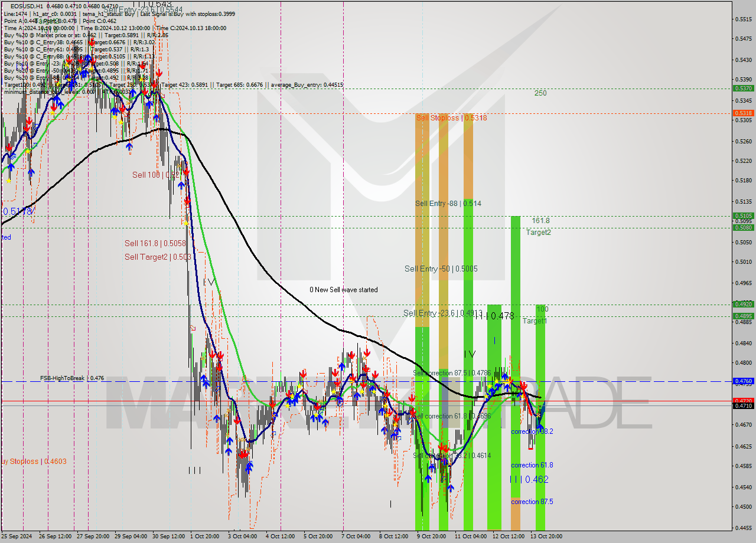
Task: Click 0.5260 on the price axis
Action: click(742, 141)
